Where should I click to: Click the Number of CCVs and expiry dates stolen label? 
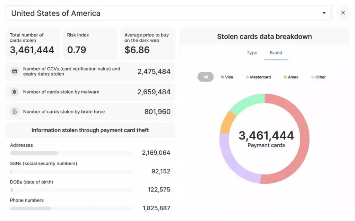[71, 71]
